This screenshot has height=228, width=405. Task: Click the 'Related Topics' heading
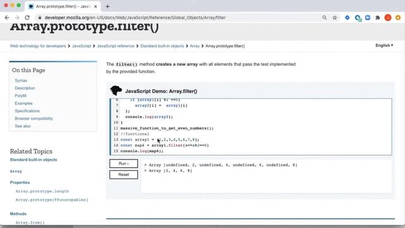coord(31,151)
